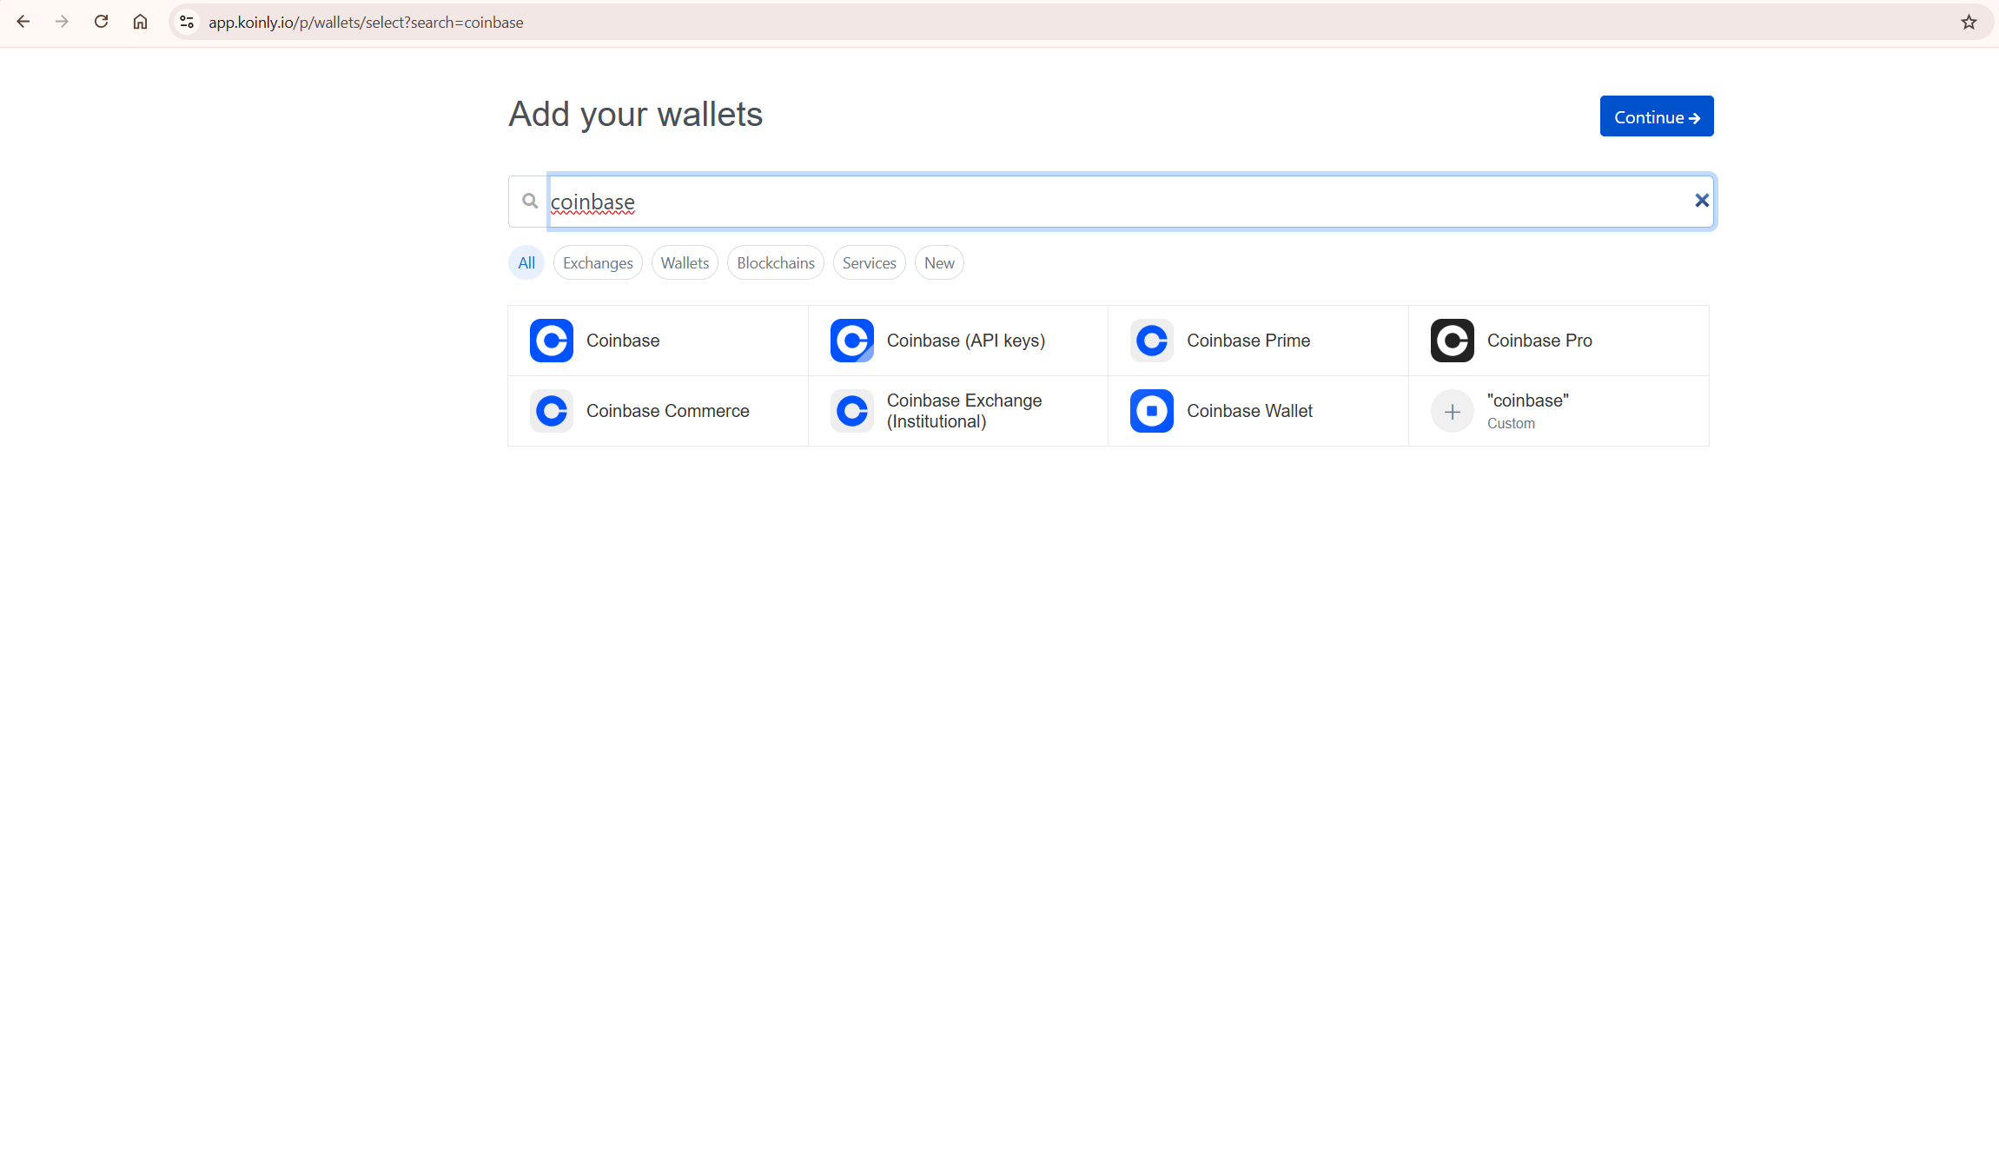The image size is (1999, 1152).
Task: Click the Continue button
Action: [x=1655, y=116]
